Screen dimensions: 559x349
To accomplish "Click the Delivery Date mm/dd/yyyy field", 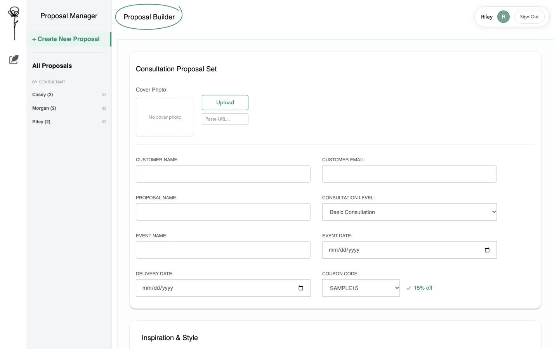I will 223,288.
